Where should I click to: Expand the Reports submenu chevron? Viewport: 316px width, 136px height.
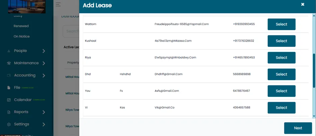44,112
